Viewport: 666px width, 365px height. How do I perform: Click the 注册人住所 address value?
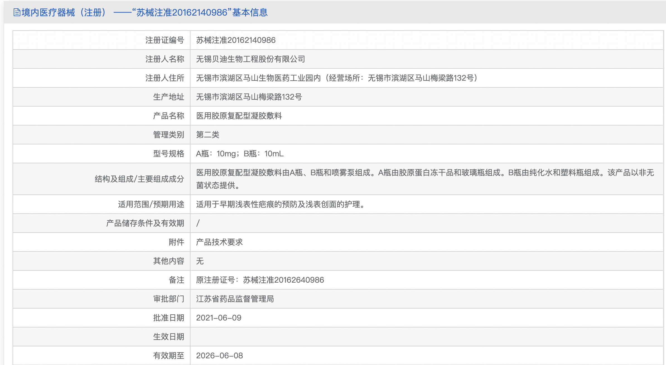pyautogui.click(x=337, y=78)
